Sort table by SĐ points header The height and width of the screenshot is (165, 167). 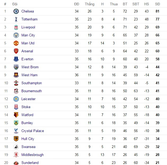pos(157,4)
